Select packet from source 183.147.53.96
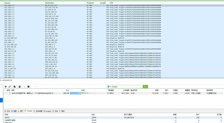The width and height of the screenshot is (224, 123). pyautogui.click(x=112, y=51)
